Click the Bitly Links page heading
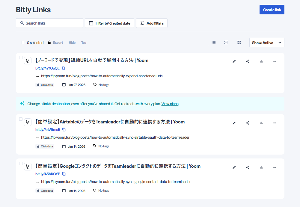Image resolution: width=300 pixels, height=207 pixels. click(33, 10)
